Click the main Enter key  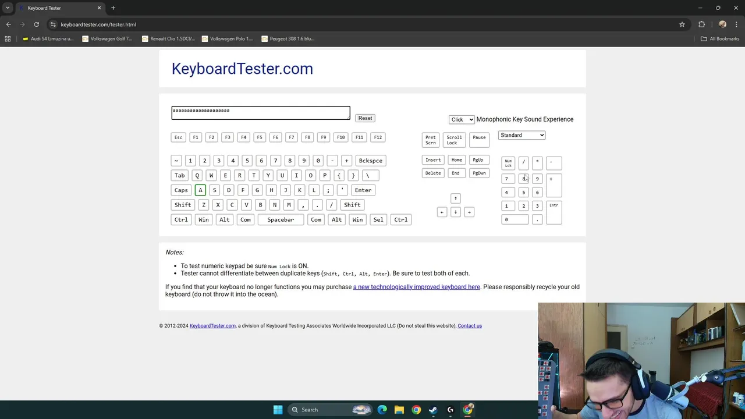363,190
